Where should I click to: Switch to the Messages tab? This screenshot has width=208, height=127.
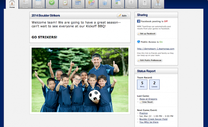coord(131,4)
